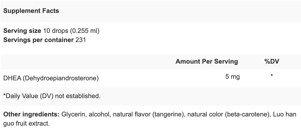This screenshot has height=138, width=301.
Task: Click the Amount Per Serving column header
Action: 207,61
